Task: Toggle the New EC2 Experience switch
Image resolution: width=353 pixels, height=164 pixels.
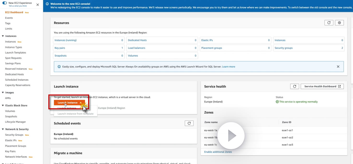Action: [4, 3]
